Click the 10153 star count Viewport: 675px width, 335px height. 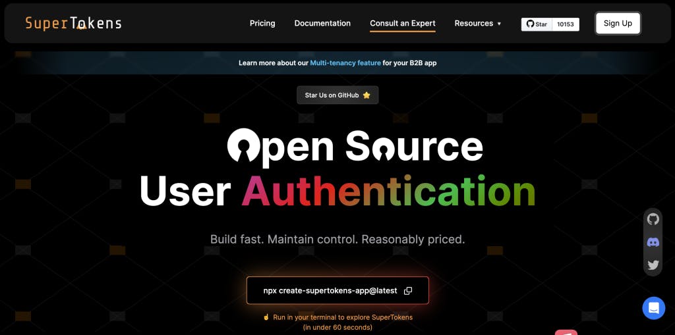566,24
